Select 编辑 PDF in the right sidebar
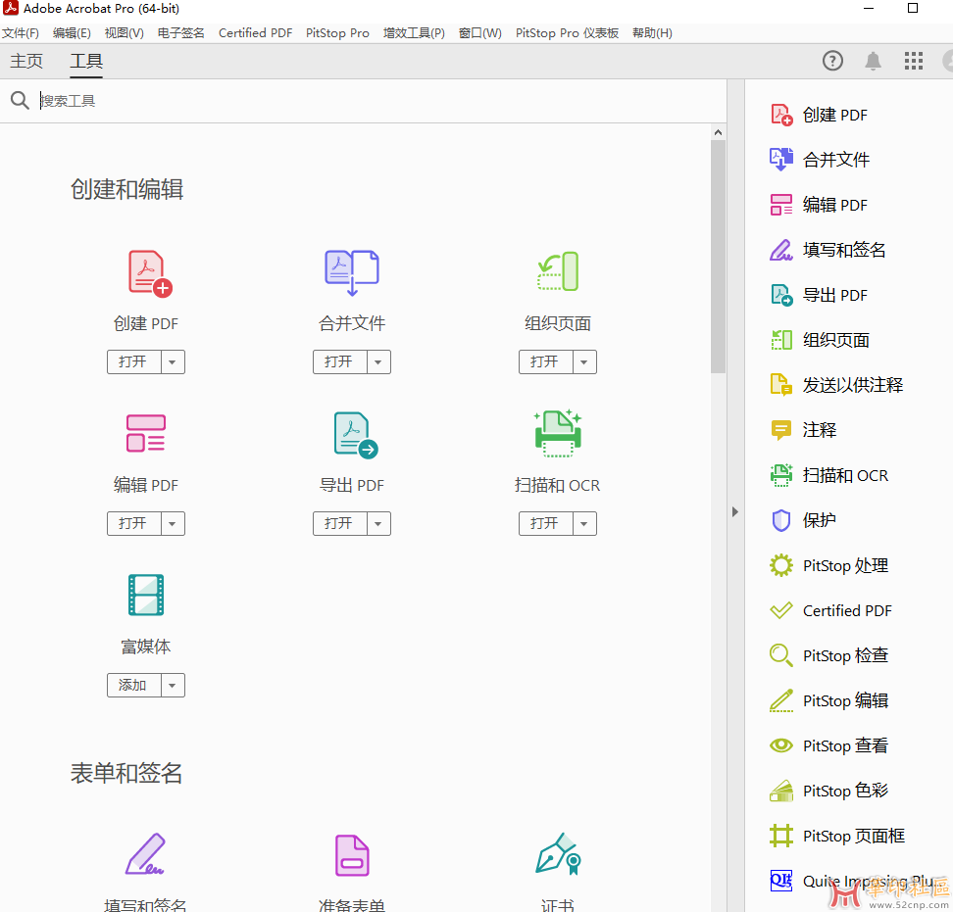Viewport: 953px width, 912px height. pyautogui.click(x=820, y=205)
